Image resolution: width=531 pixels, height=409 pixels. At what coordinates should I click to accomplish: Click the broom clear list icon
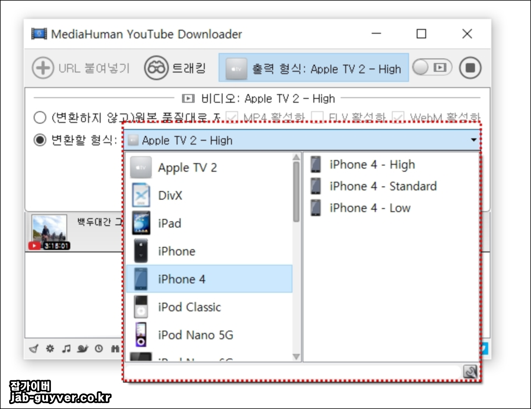(34, 349)
